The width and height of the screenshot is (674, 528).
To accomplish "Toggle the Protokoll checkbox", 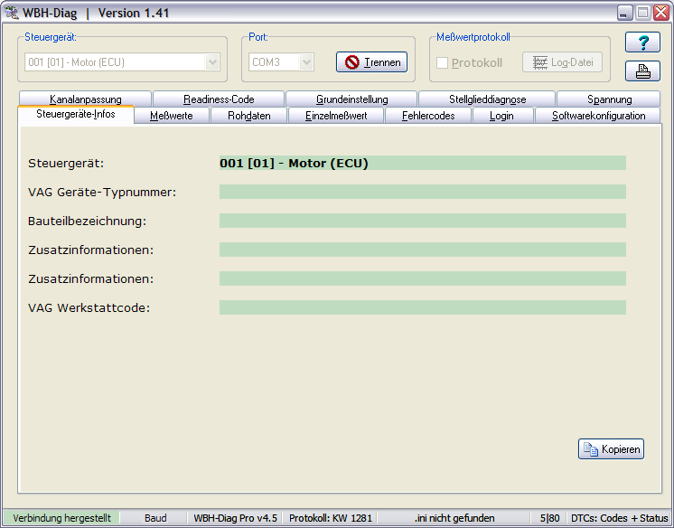I will point(443,62).
